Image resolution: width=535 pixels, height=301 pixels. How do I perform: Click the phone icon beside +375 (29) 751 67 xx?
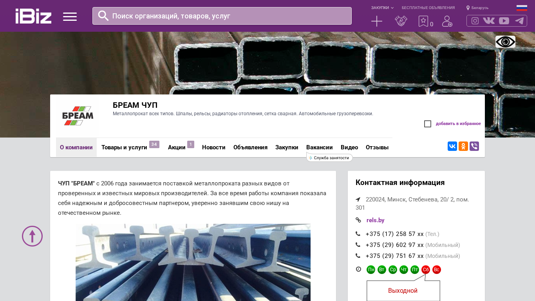click(x=358, y=256)
